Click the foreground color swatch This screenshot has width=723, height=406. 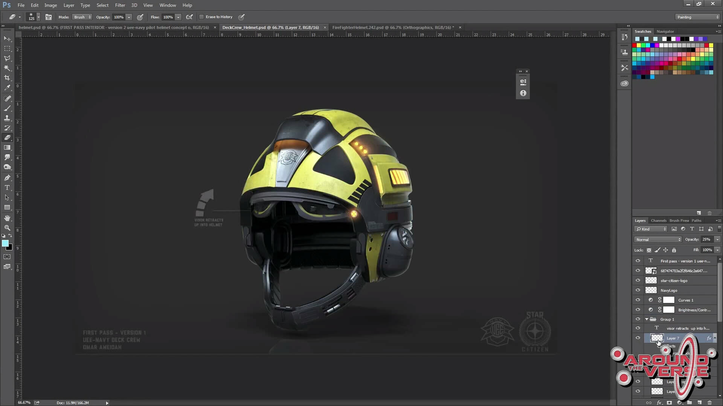(5, 244)
